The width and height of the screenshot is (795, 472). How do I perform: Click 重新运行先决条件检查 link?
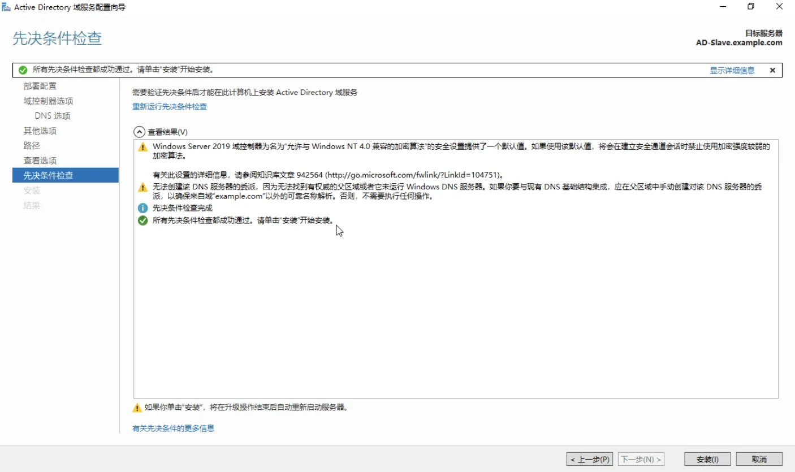(x=169, y=107)
